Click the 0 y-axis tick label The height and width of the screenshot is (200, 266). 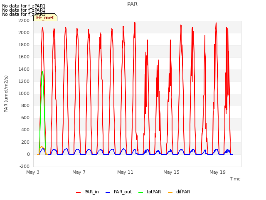pos(28,155)
